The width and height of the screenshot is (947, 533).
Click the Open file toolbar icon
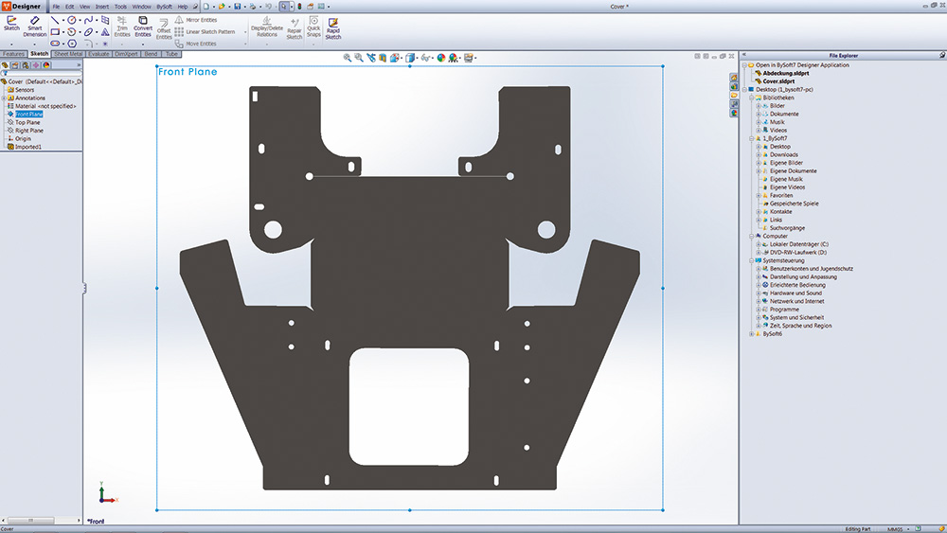click(222, 7)
